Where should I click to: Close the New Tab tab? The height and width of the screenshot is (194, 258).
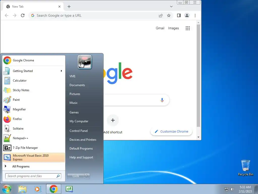point(59,7)
